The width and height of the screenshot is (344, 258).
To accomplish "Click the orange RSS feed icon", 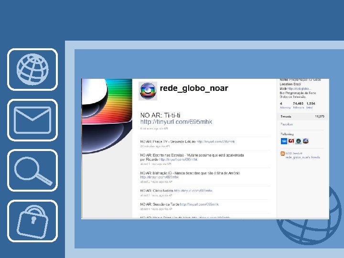I will [x=282, y=153].
